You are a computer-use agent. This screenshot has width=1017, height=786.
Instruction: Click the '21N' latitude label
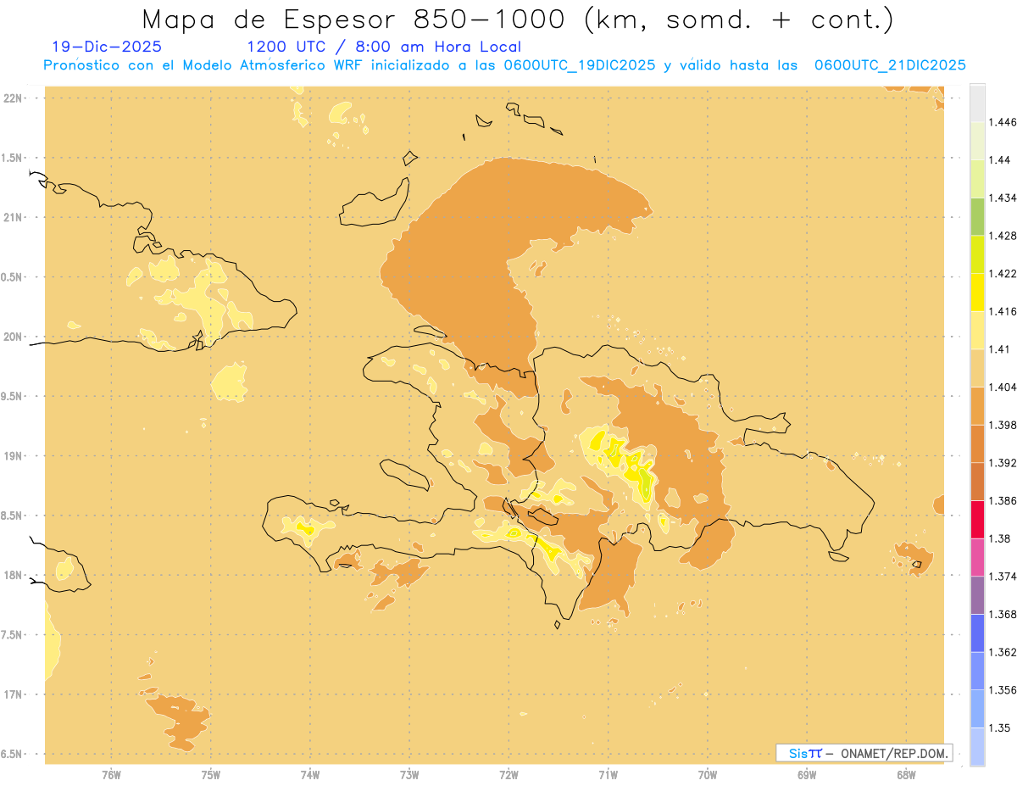pyautogui.click(x=13, y=217)
